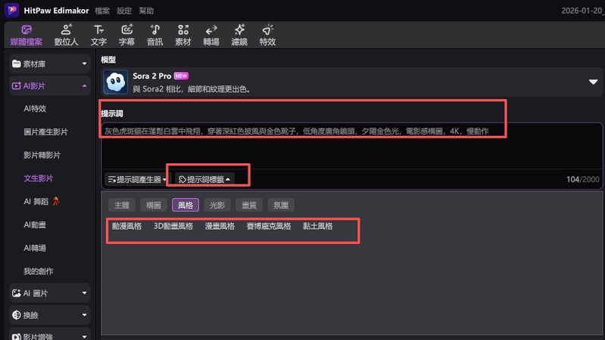Switch to the 光影 lighting tag tab

click(217, 206)
